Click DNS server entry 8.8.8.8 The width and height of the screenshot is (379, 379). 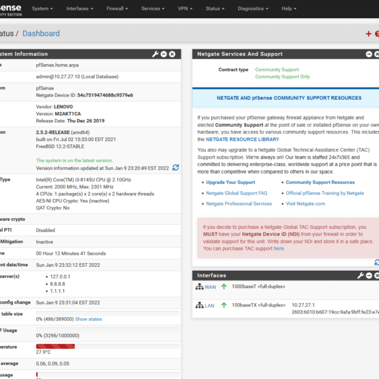(x=58, y=284)
